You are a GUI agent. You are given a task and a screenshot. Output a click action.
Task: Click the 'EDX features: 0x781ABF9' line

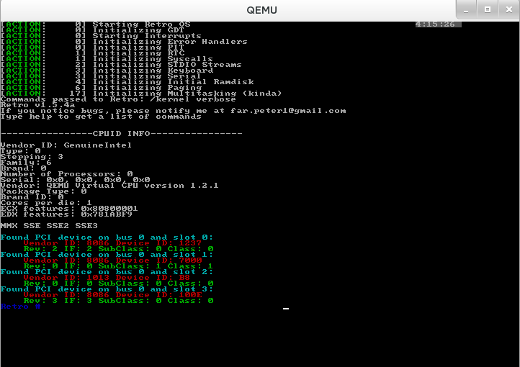[66, 214]
